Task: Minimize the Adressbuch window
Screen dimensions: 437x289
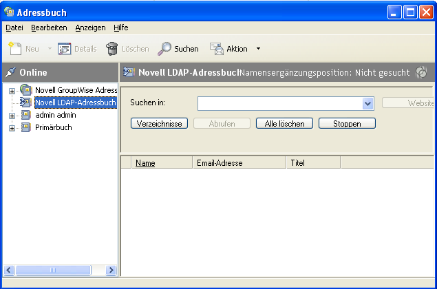Action: [394, 12]
